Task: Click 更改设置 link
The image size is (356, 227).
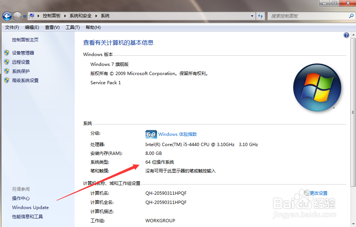Action: click(319, 193)
